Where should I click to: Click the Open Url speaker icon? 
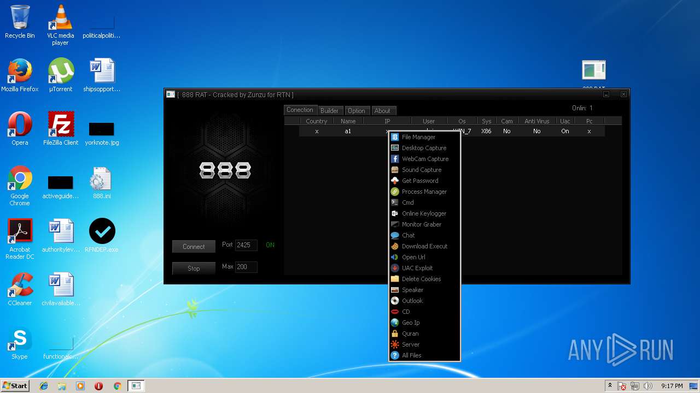click(x=395, y=257)
